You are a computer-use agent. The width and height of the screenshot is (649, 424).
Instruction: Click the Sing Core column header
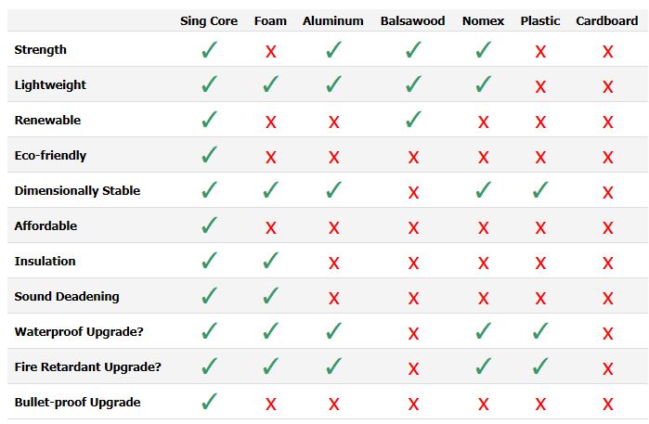(x=209, y=20)
